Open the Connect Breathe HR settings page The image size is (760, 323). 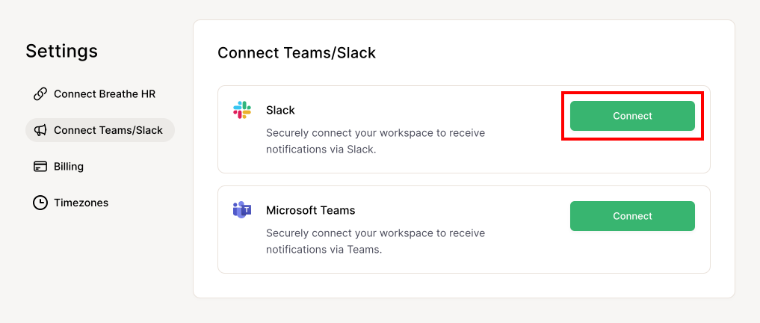(105, 94)
